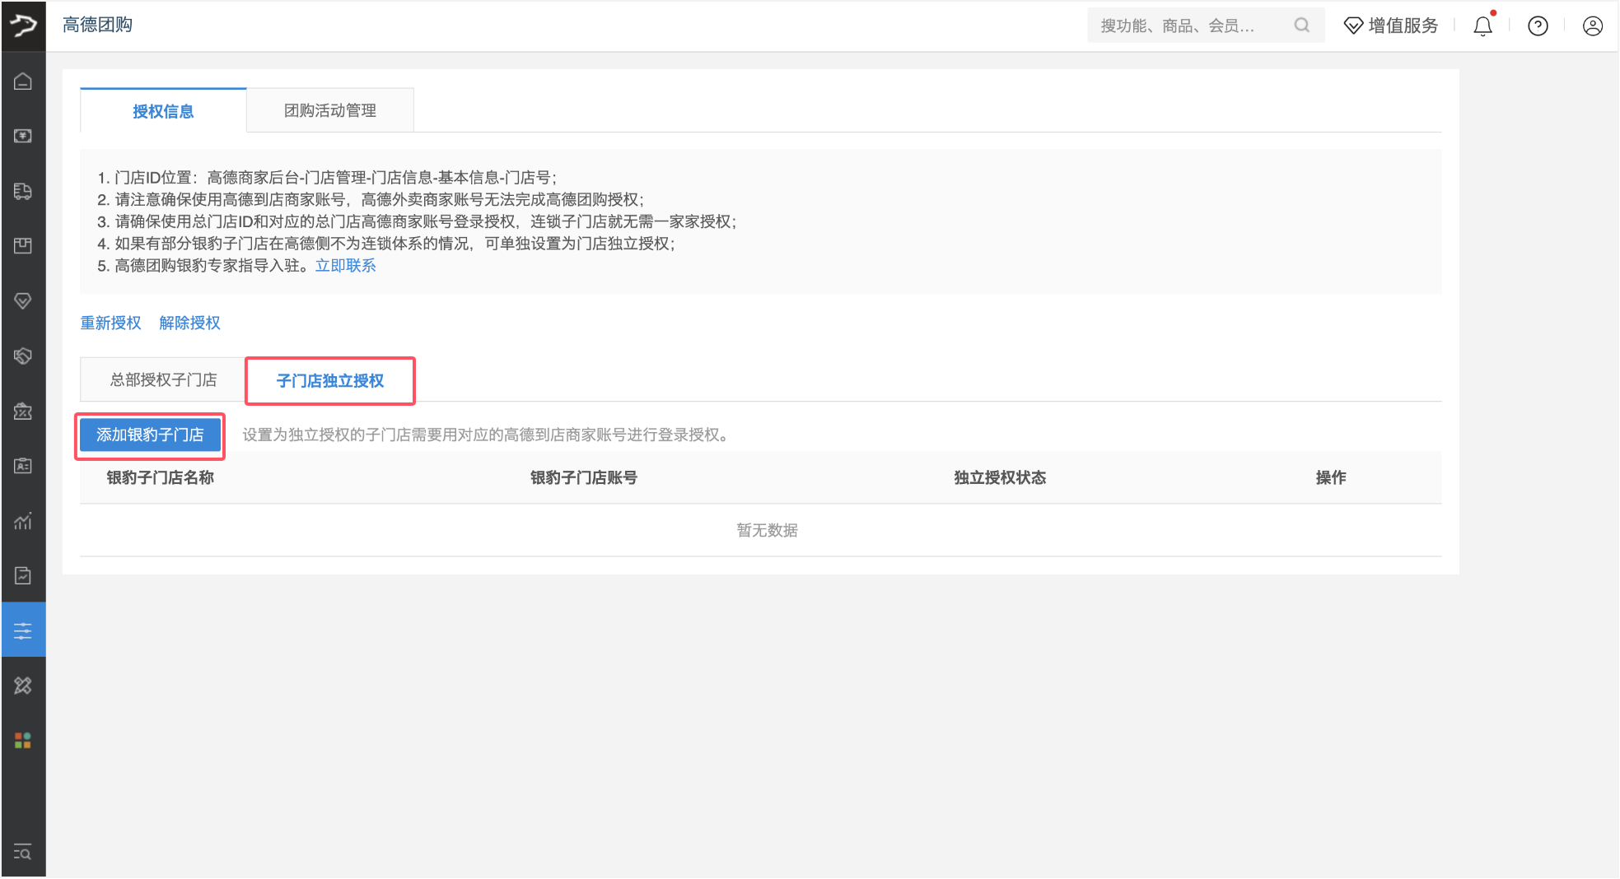1620x879 pixels.
Task: Click the home icon in sidebar
Action: pyautogui.click(x=23, y=81)
